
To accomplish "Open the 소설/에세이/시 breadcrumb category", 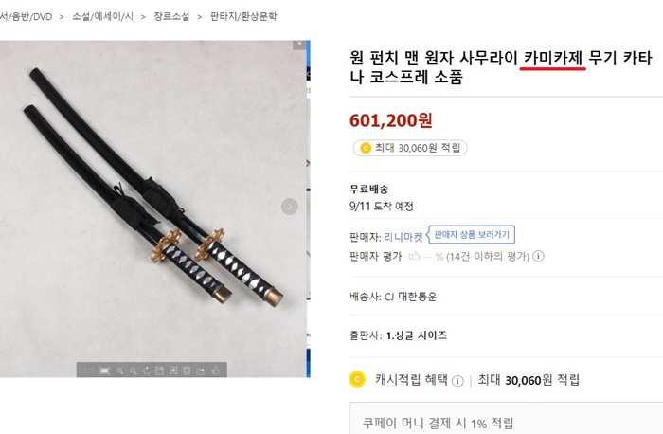I will (x=104, y=16).
